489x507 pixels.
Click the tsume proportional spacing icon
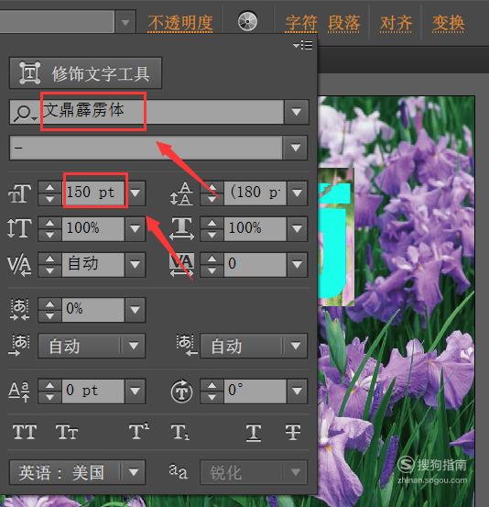(19, 310)
